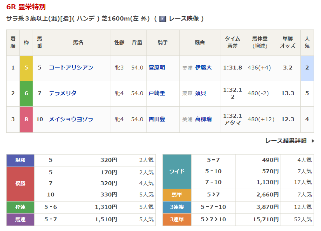
Task: Open レース結果詳細 full results link
Action: [x=286, y=141]
